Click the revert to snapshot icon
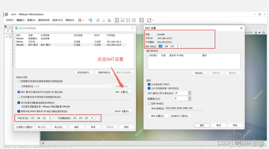 pos(104,20)
